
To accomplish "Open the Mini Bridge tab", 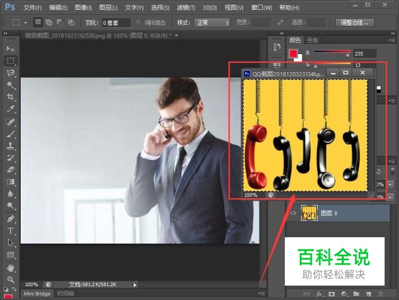I will [x=37, y=294].
